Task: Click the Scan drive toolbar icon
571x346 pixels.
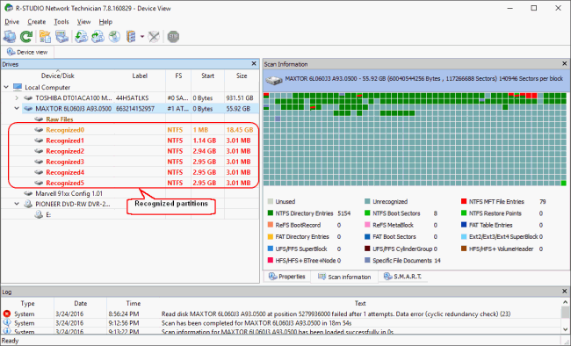Action: (x=61, y=37)
